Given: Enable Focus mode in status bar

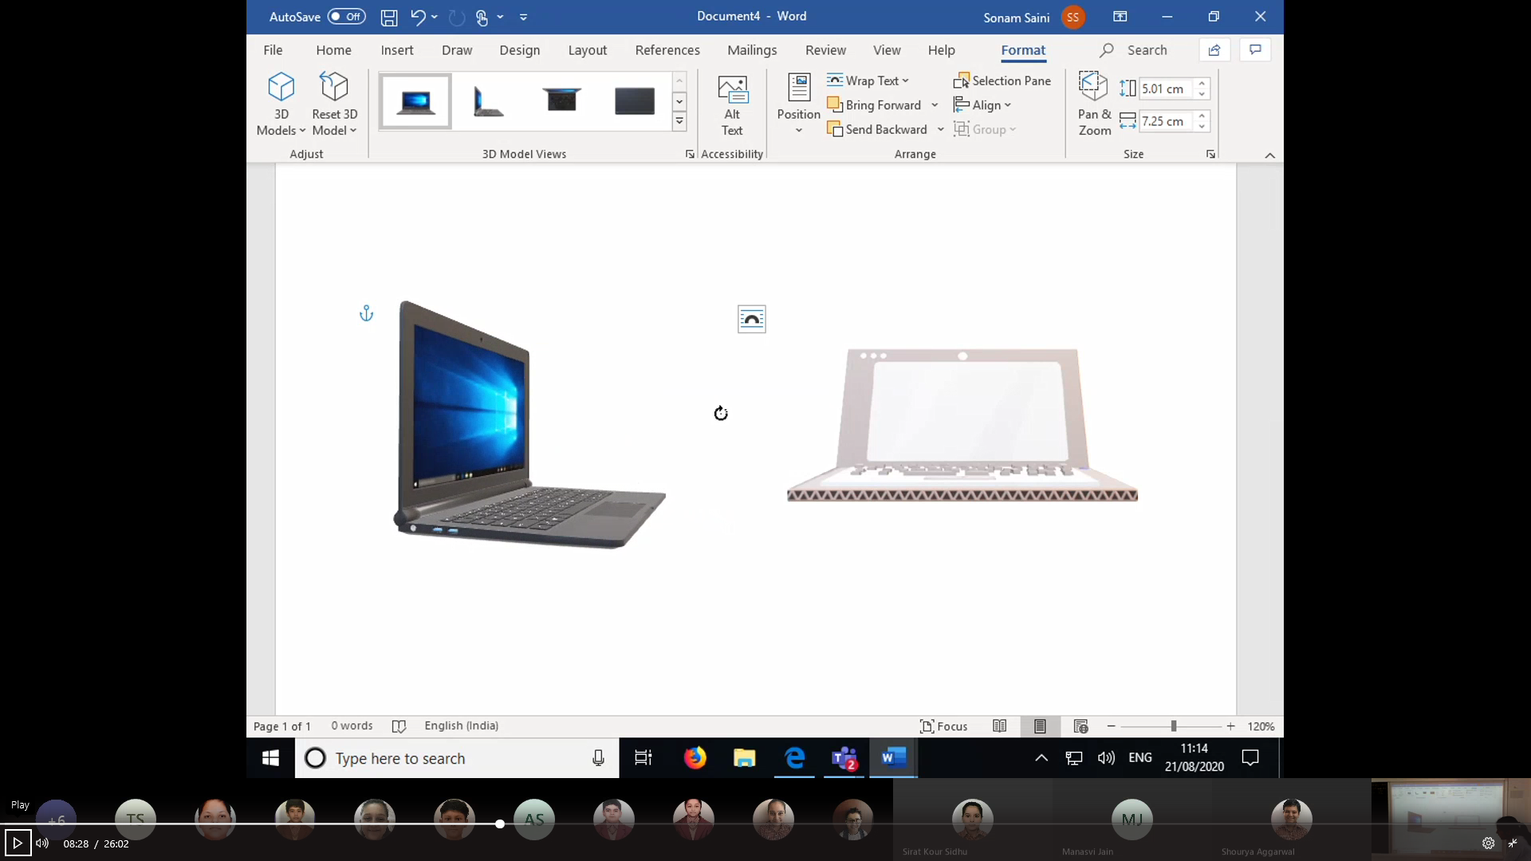Looking at the screenshot, I should point(943,726).
